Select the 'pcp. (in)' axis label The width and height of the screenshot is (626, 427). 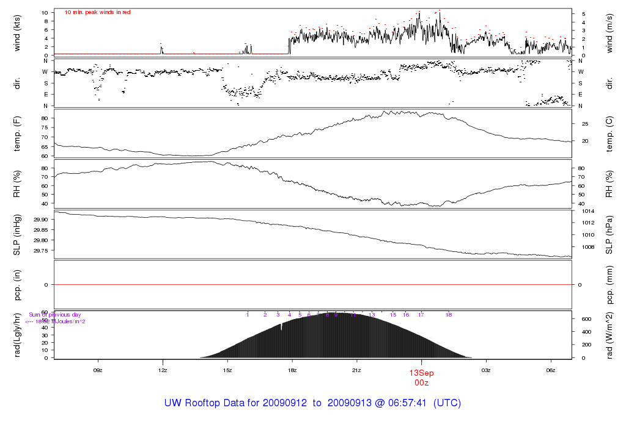click(x=17, y=285)
